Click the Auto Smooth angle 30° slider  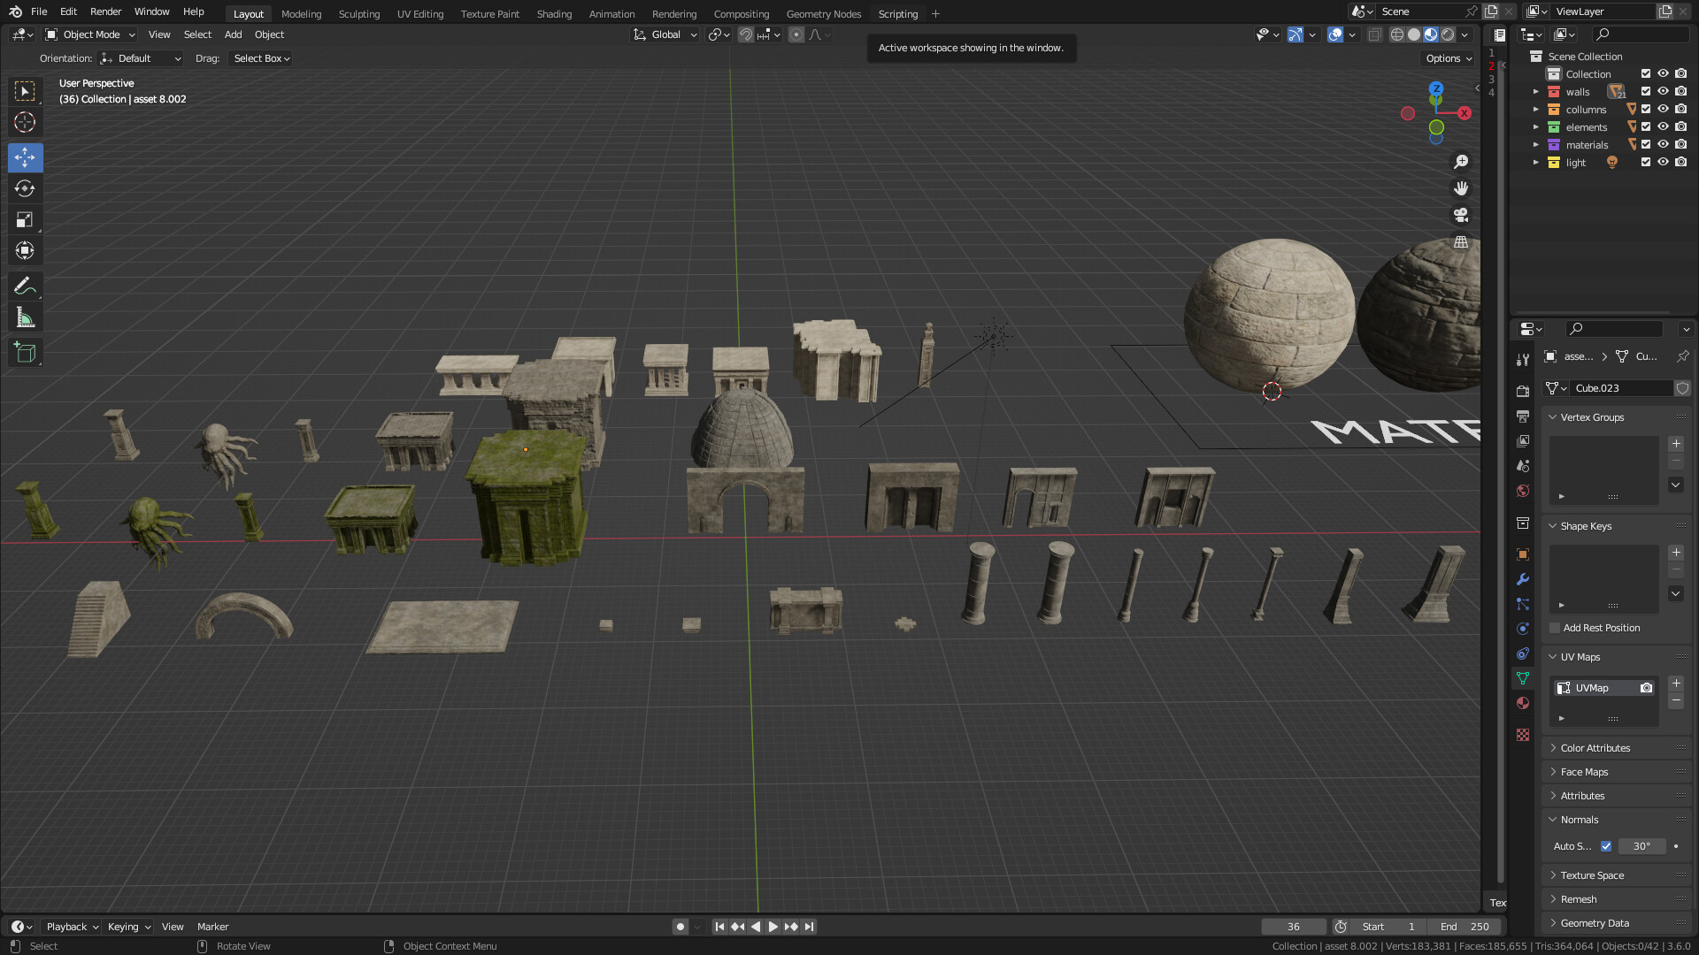(x=1641, y=846)
